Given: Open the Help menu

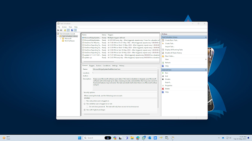Looking at the screenshot, I should (x=76, y=27).
